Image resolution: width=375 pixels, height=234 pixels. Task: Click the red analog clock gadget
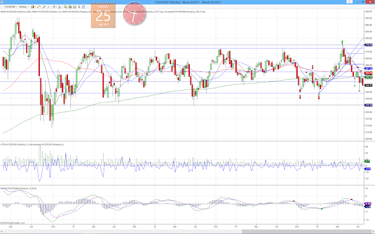(x=134, y=13)
